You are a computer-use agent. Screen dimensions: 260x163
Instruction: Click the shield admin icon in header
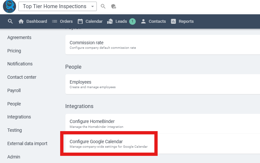tap(113, 7)
